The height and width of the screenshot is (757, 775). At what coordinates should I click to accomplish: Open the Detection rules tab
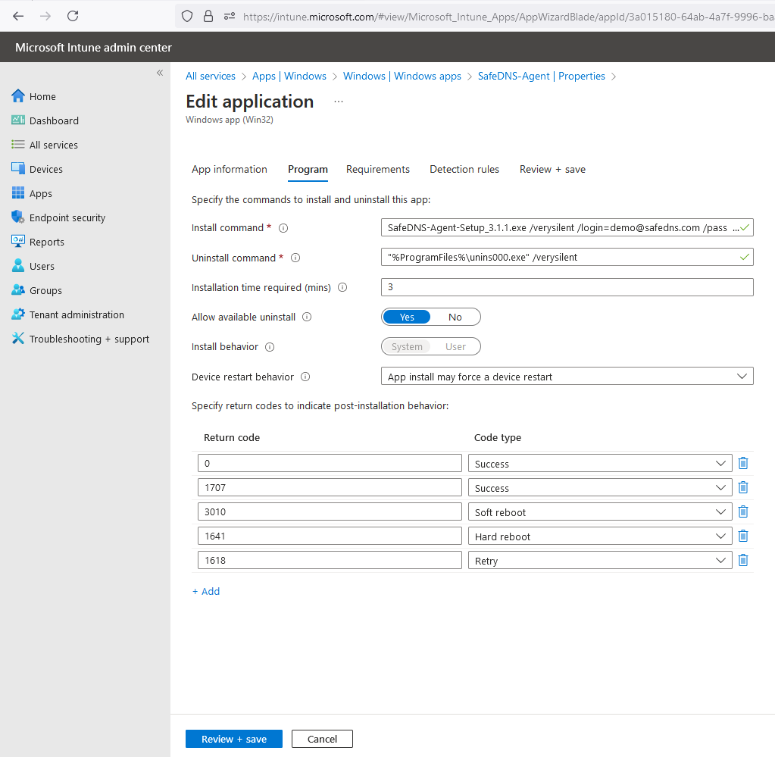click(x=464, y=169)
